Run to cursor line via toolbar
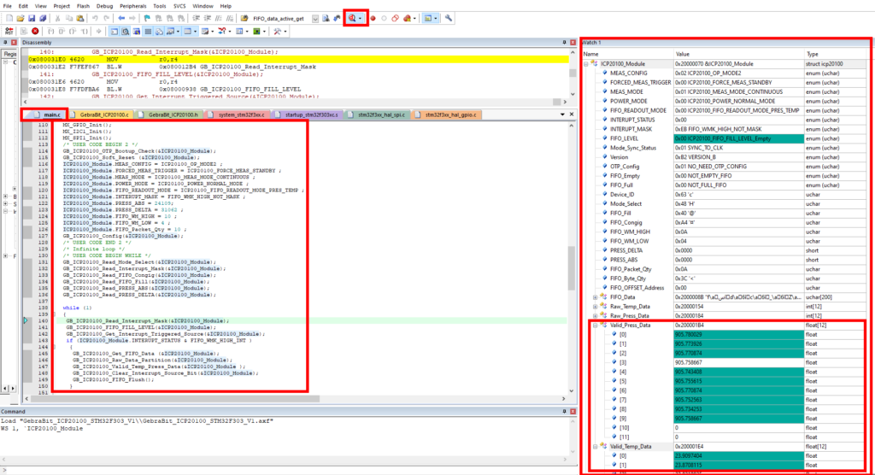The height and width of the screenshot is (475, 875). tap(85, 32)
